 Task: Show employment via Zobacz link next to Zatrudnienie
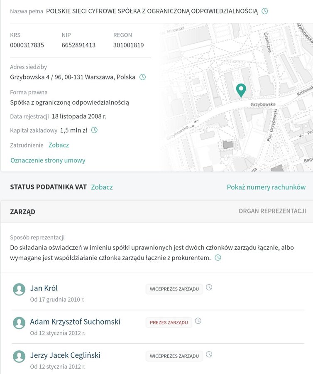click(59, 145)
